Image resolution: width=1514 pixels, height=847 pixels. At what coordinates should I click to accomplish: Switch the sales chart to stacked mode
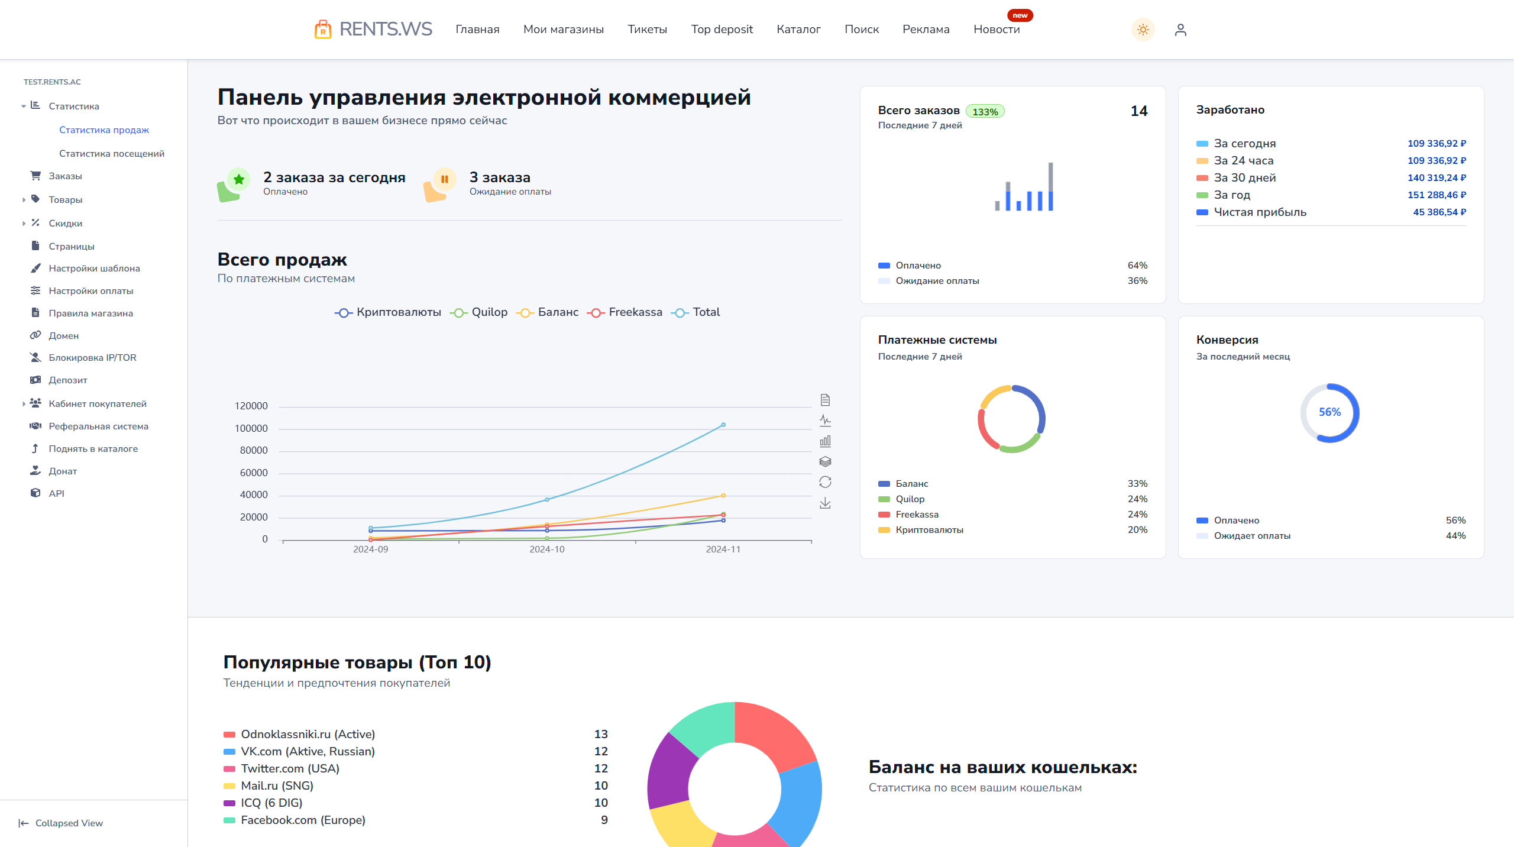(825, 461)
